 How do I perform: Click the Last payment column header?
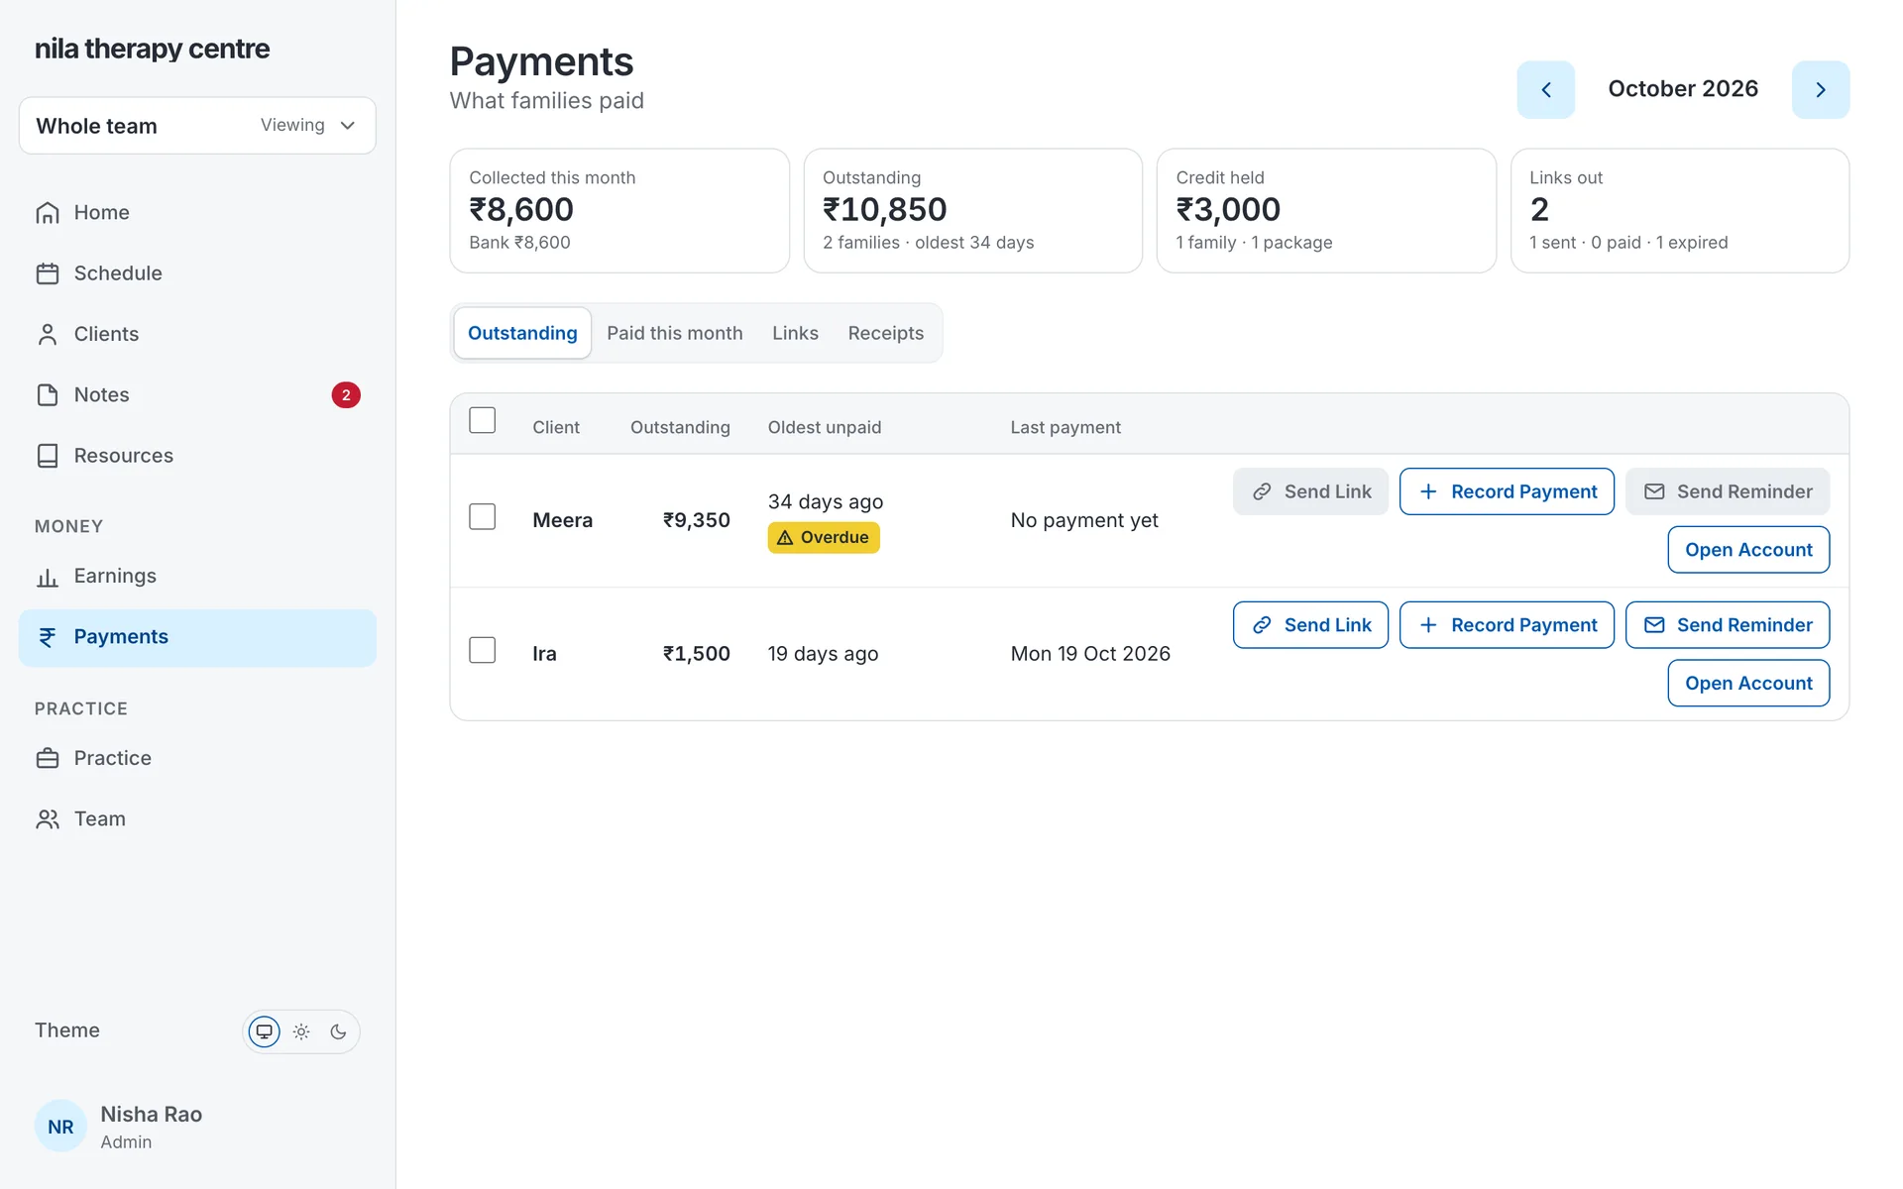pyautogui.click(x=1065, y=427)
